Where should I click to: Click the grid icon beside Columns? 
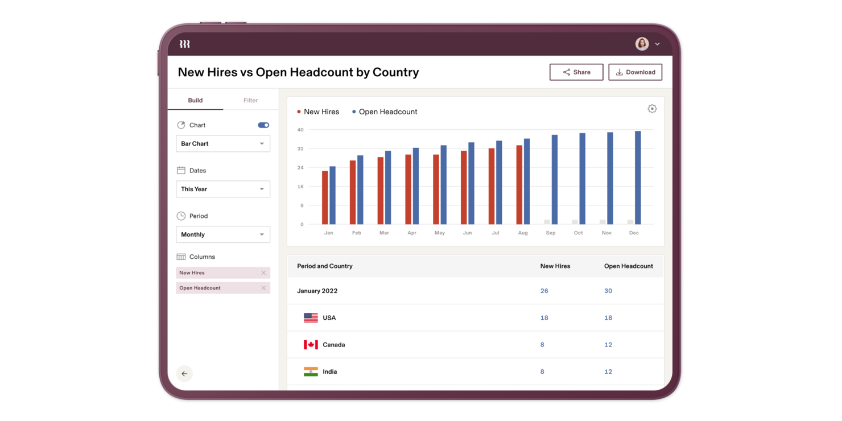181,257
